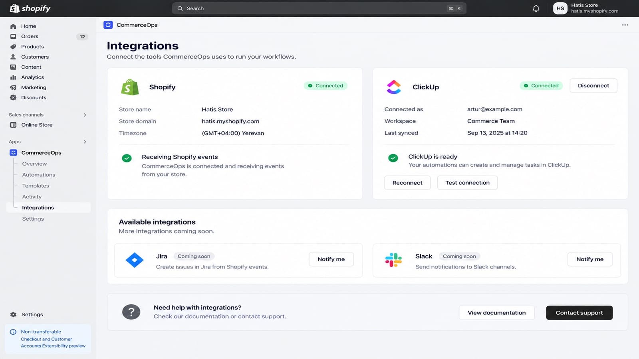Click Contact support button
This screenshot has height=359, width=639.
[x=579, y=313]
